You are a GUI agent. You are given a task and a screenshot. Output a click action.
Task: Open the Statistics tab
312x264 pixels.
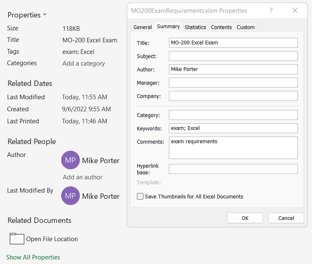coord(195,27)
